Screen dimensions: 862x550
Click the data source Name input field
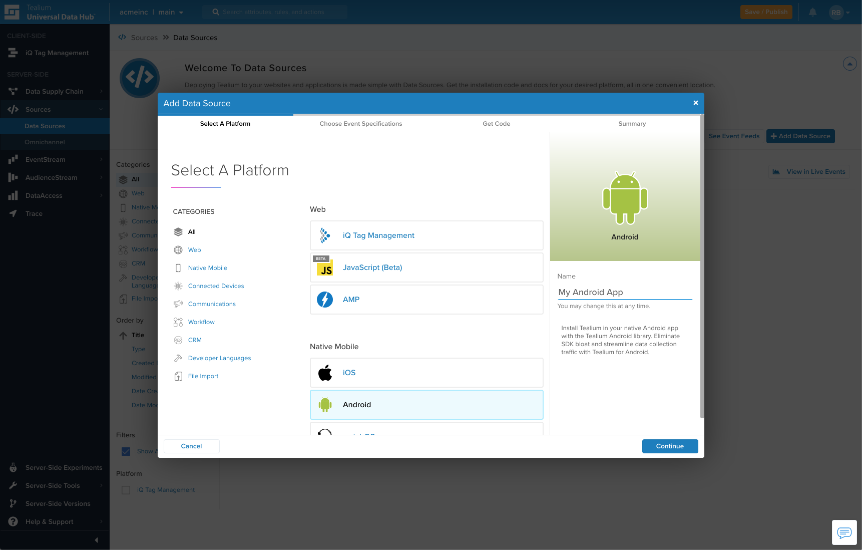[x=625, y=293]
